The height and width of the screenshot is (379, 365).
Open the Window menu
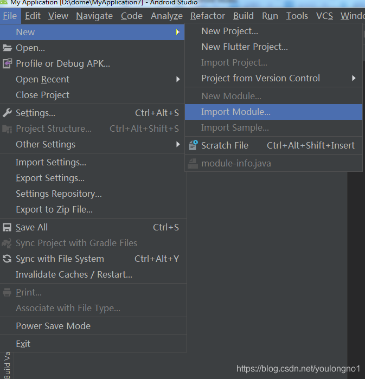pos(353,16)
